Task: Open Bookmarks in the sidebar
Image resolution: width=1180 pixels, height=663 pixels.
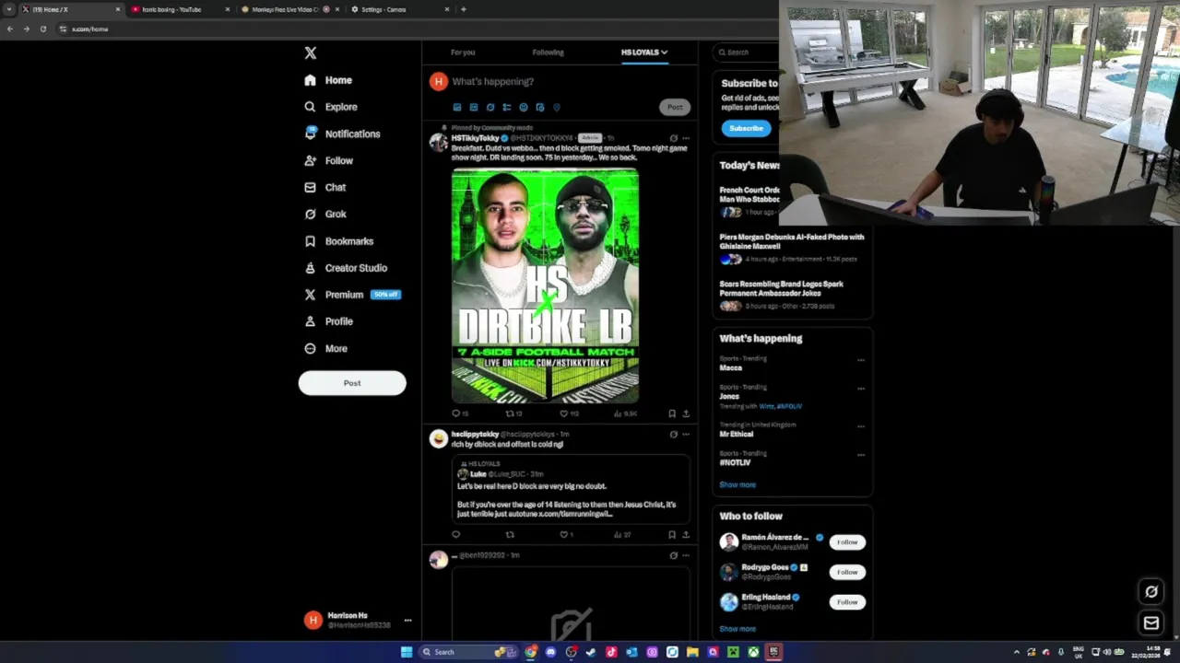Action: pyautogui.click(x=339, y=241)
